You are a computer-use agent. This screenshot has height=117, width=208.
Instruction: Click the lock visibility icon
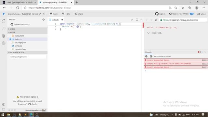[44, 14]
